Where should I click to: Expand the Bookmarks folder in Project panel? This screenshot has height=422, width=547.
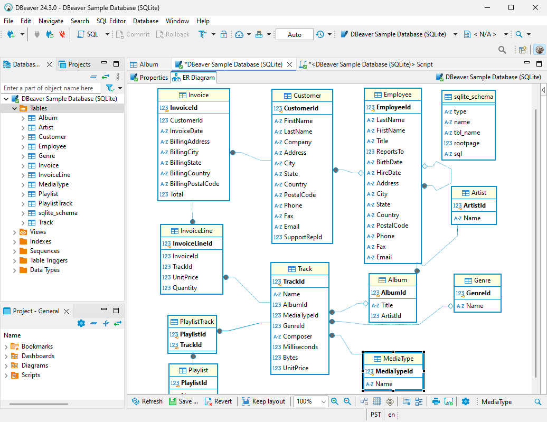click(6, 346)
